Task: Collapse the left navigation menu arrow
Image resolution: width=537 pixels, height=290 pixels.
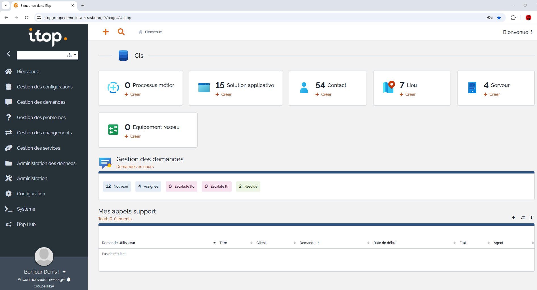Action: click(9, 54)
